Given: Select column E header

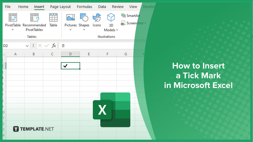Looking at the screenshot, I should point(89,54).
